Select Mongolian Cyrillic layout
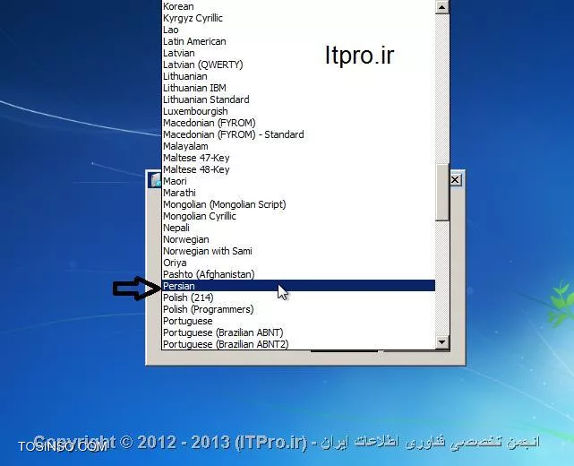 pyautogui.click(x=298, y=216)
